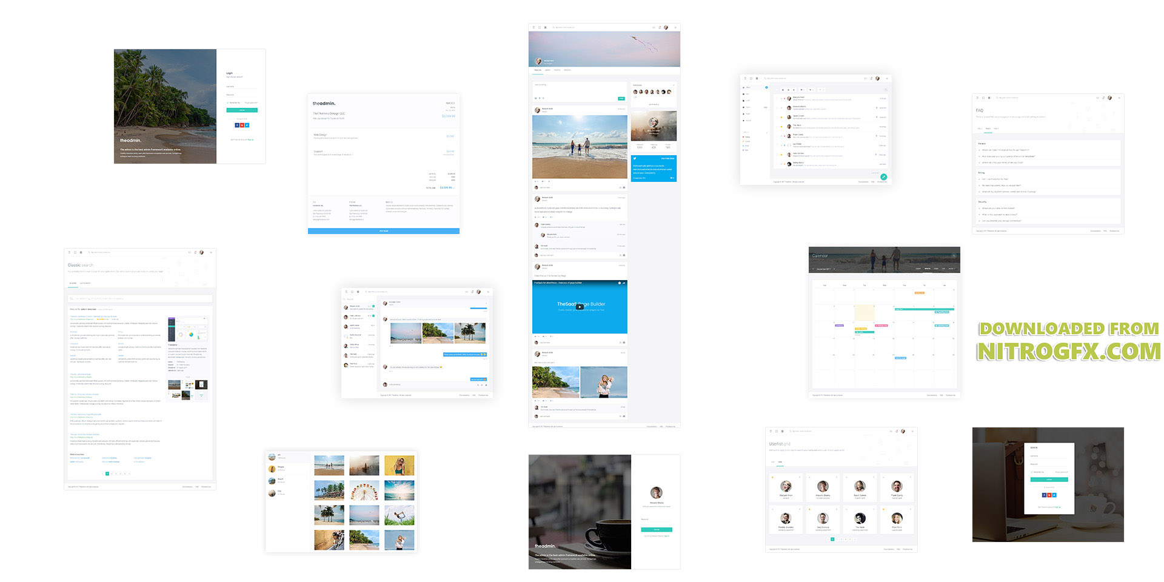Image resolution: width=1164 pixels, height=582 pixels.
Task: Expand first FAQ question under General
Action: click(x=1006, y=150)
